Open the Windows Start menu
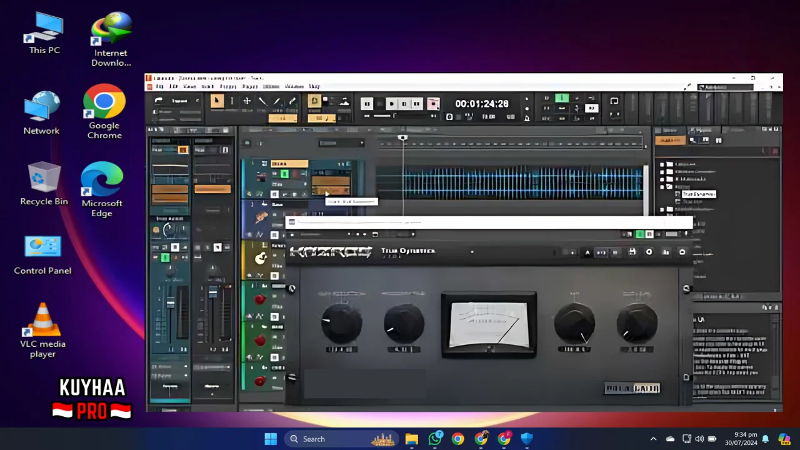 [x=271, y=439]
